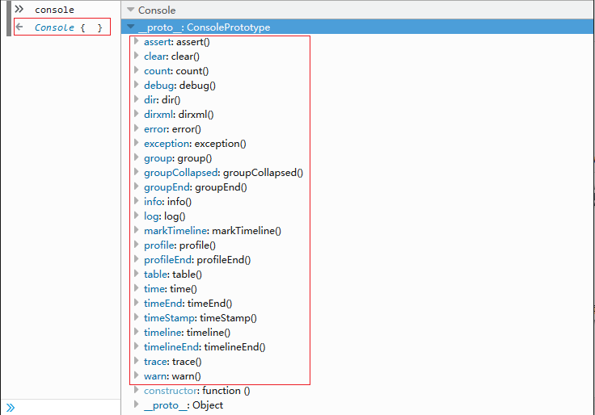Expand the constructor: function () entry
Viewport: 595px width, 415px height.
coord(137,390)
